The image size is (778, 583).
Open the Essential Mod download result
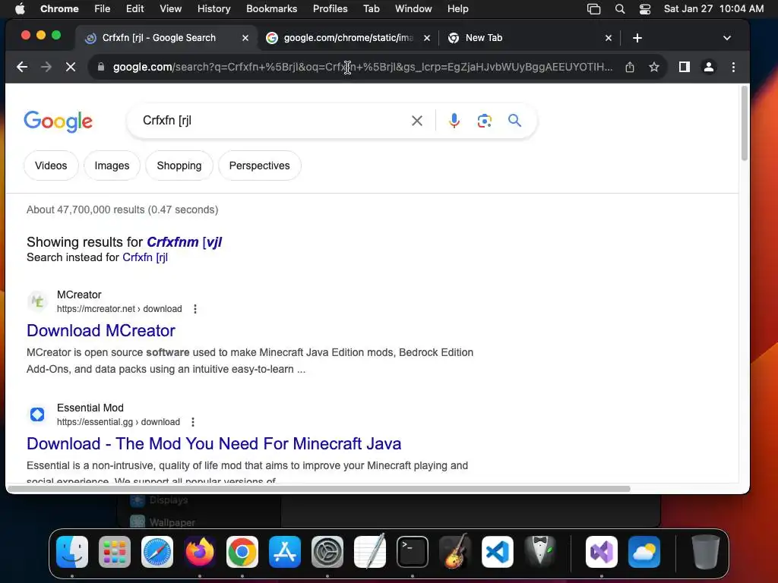click(213, 443)
